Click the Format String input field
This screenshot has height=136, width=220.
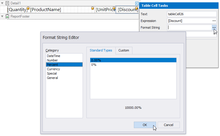pos(189,27)
